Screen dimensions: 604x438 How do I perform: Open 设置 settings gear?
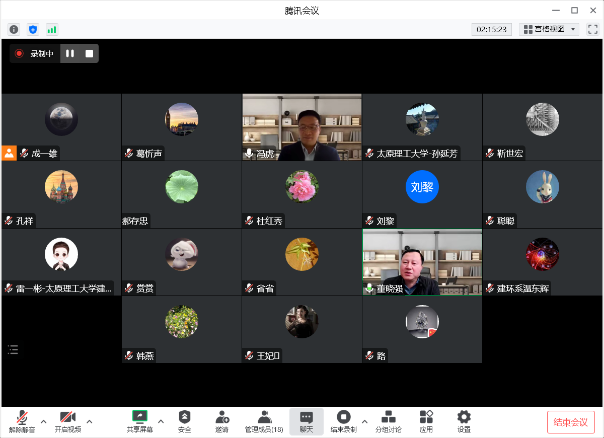[x=464, y=421]
